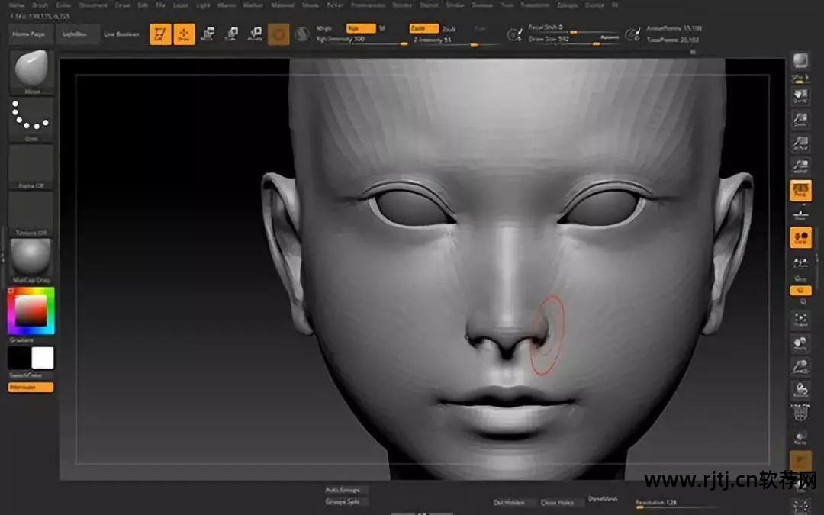The image size is (824, 515).
Task: Toggle the Local symmetry orange button
Action: [800, 237]
